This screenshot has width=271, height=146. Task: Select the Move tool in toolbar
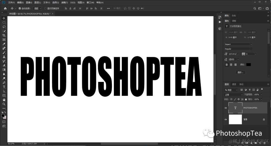pos(4,18)
